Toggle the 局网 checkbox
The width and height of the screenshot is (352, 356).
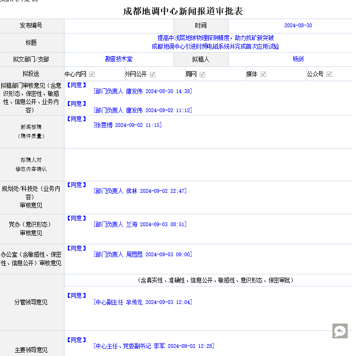(202, 74)
